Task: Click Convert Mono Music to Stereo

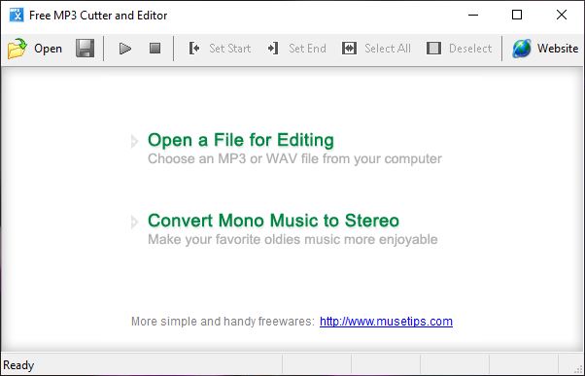Action: click(273, 221)
